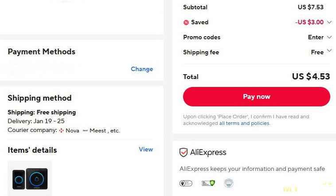View the items' details
This screenshot has height=196, width=336.
pos(146,149)
